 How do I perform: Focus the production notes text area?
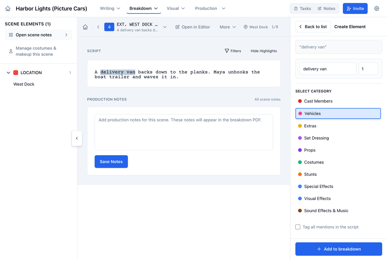pyautogui.click(x=184, y=132)
